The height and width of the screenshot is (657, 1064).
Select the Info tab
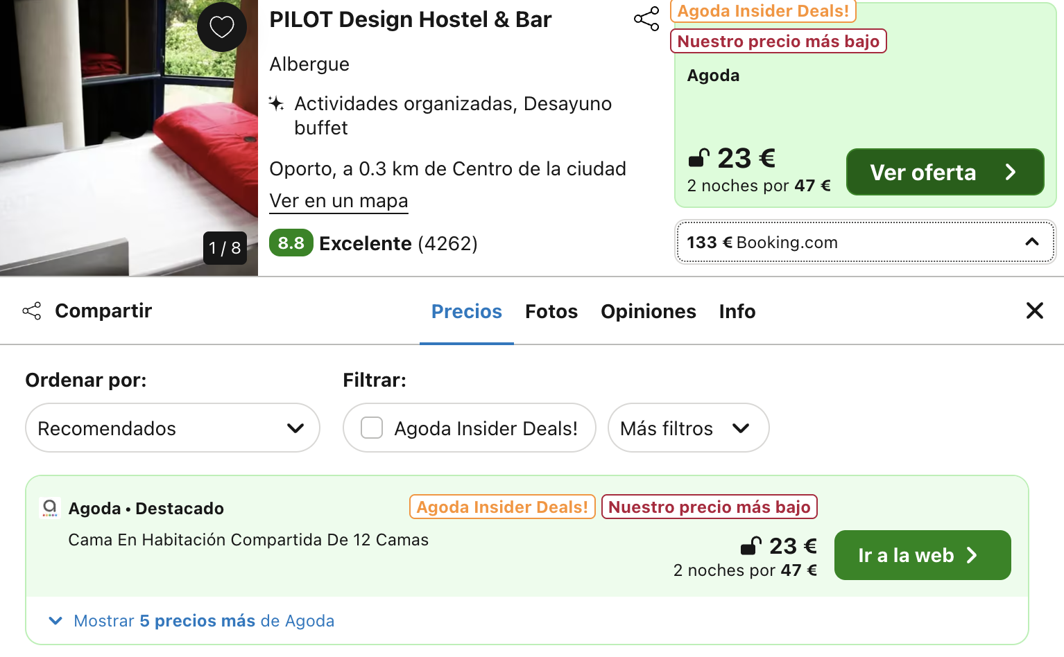click(737, 311)
